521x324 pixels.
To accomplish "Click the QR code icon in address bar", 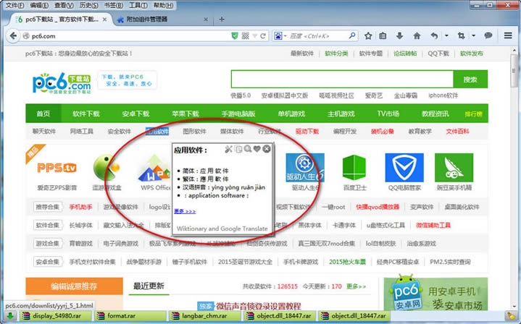I will pyautogui.click(x=245, y=36).
